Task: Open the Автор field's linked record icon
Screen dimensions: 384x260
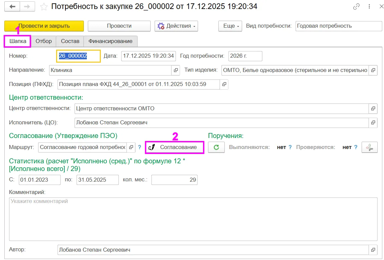Action: coord(373,250)
